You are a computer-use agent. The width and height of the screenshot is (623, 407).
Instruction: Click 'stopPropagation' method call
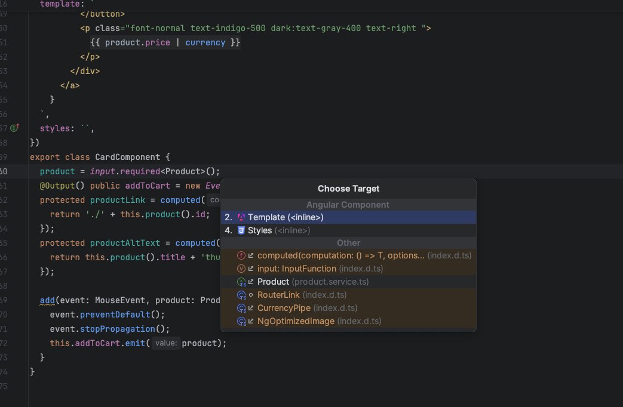coord(117,329)
